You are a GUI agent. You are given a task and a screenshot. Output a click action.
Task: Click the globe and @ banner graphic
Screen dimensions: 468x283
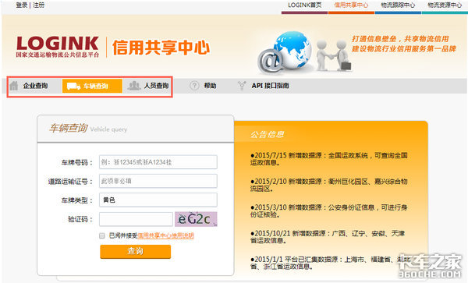[285, 53]
